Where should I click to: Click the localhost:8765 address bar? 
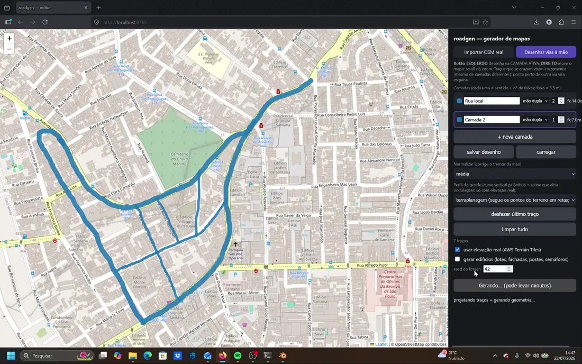click(282, 22)
